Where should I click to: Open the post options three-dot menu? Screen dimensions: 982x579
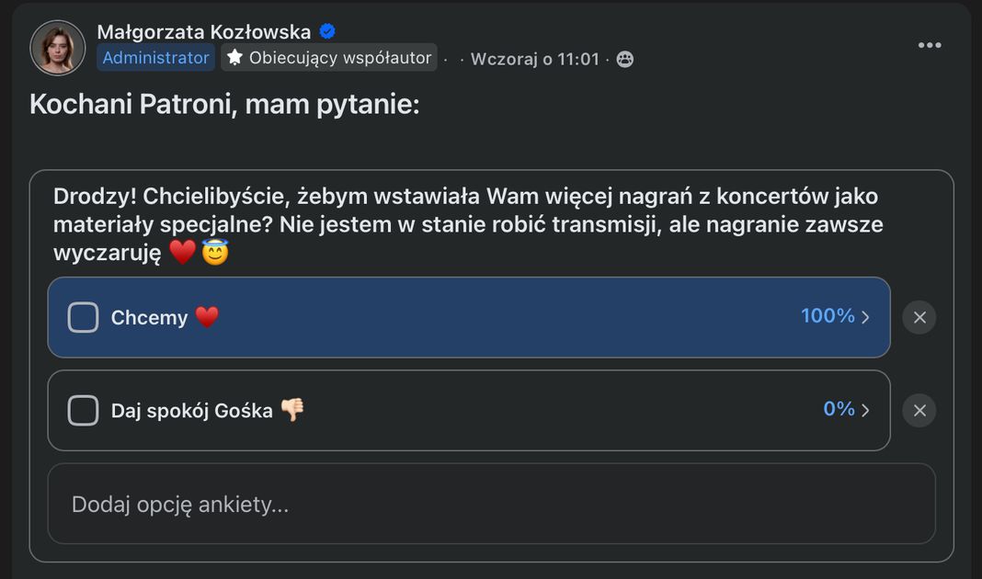pos(930,46)
